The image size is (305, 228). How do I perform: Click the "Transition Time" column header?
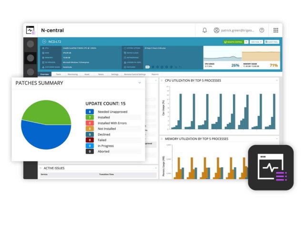click(x=106, y=174)
